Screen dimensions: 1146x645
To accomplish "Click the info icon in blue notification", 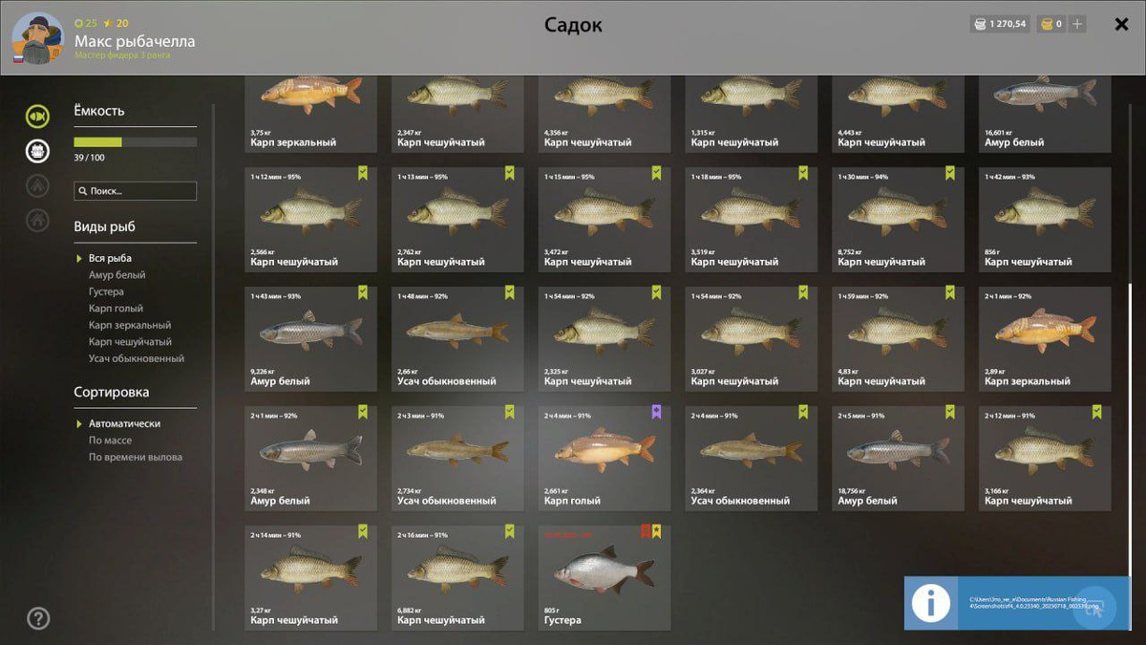I will tap(930, 603).
